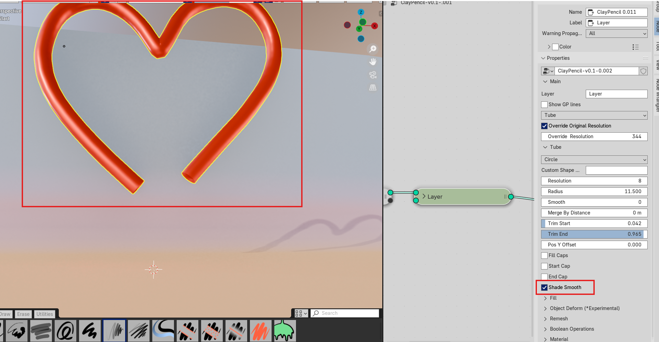Collapse the Tube subsection
The height and width of the screenshot is (342, 659).
(545, 147)
